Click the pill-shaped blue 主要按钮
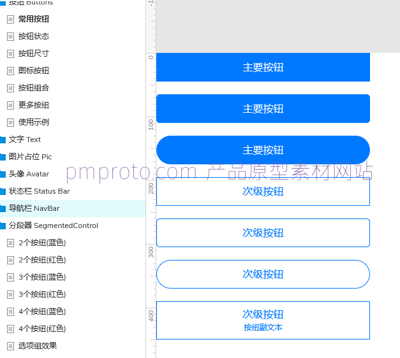Screen dimensions: 400x358 coord(263,150)
